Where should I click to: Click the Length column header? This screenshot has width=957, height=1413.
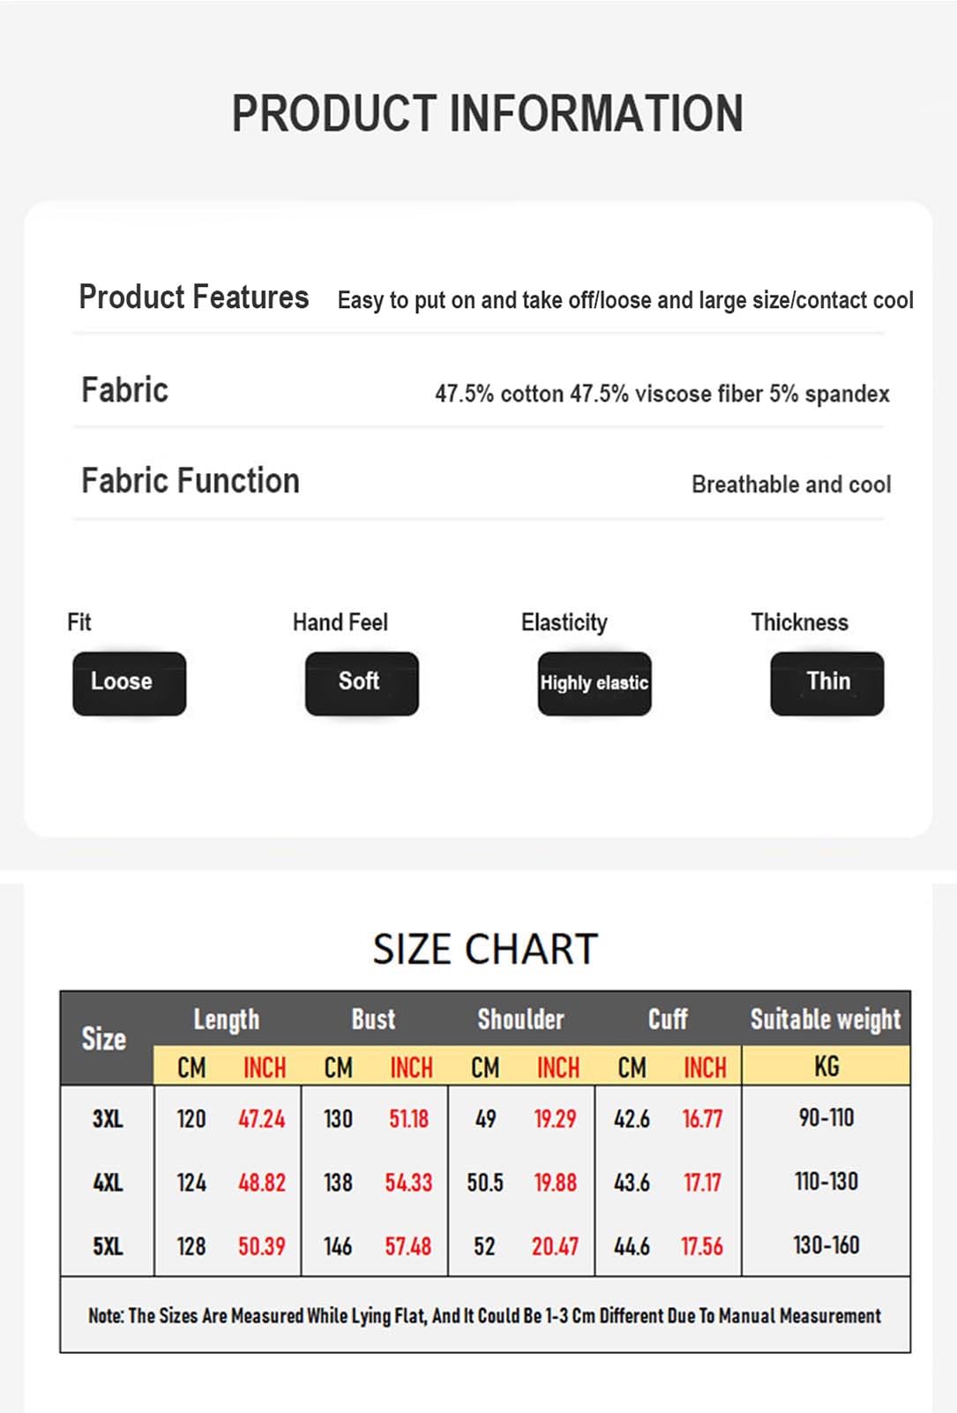pos(227,1020)
